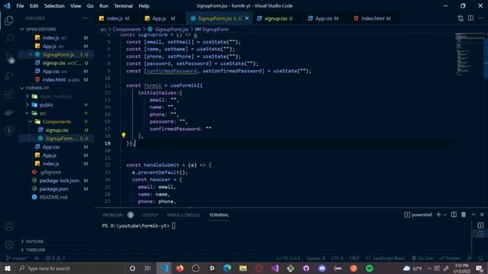Image resolution: width=488 pixels, height=274 pixels.
Task: Collapse the Components folder
Action: 30,122
